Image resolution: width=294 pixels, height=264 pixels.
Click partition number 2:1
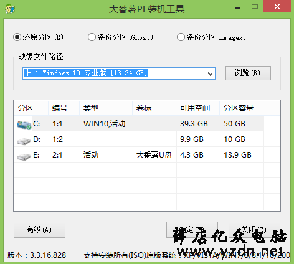tap(57, 155)
